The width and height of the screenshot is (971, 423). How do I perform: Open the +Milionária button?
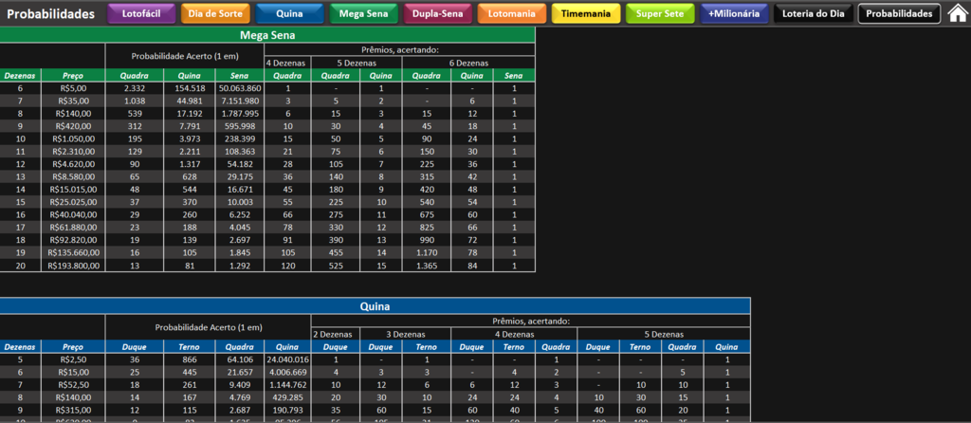[x=734, y=13]
